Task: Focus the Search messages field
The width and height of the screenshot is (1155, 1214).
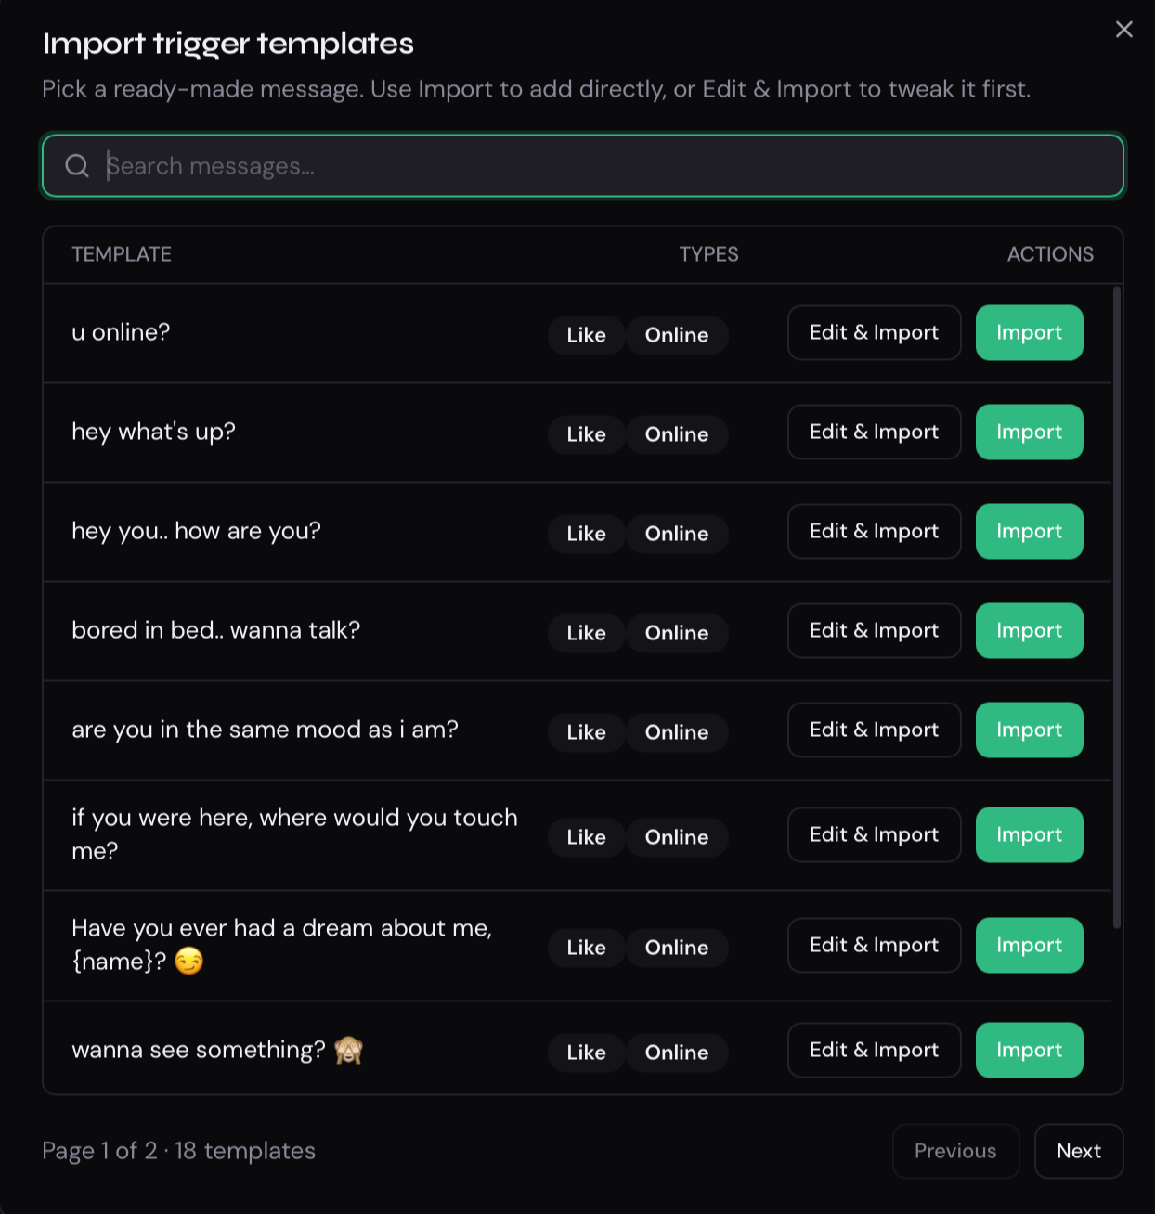Action: pyautogui.click(x=583, y=166)
